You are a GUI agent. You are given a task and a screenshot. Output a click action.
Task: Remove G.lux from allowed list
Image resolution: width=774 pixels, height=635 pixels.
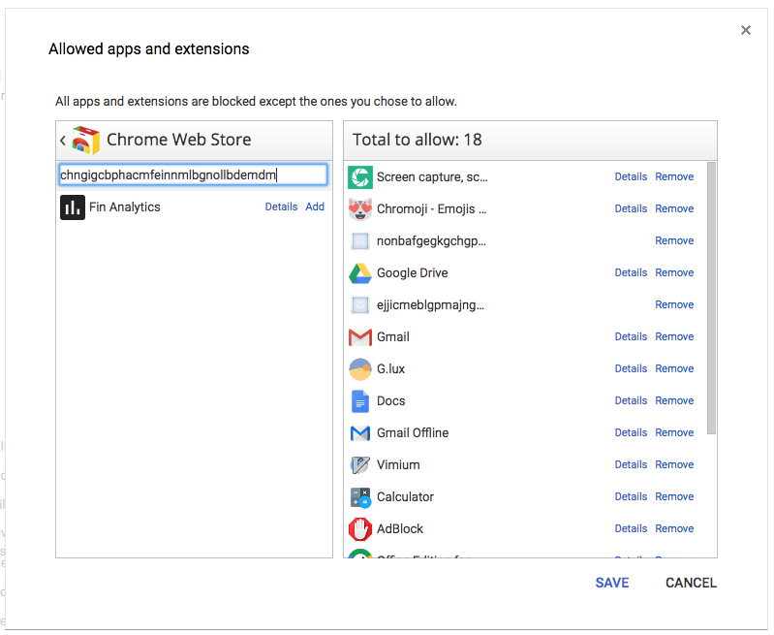pos(674,368)
